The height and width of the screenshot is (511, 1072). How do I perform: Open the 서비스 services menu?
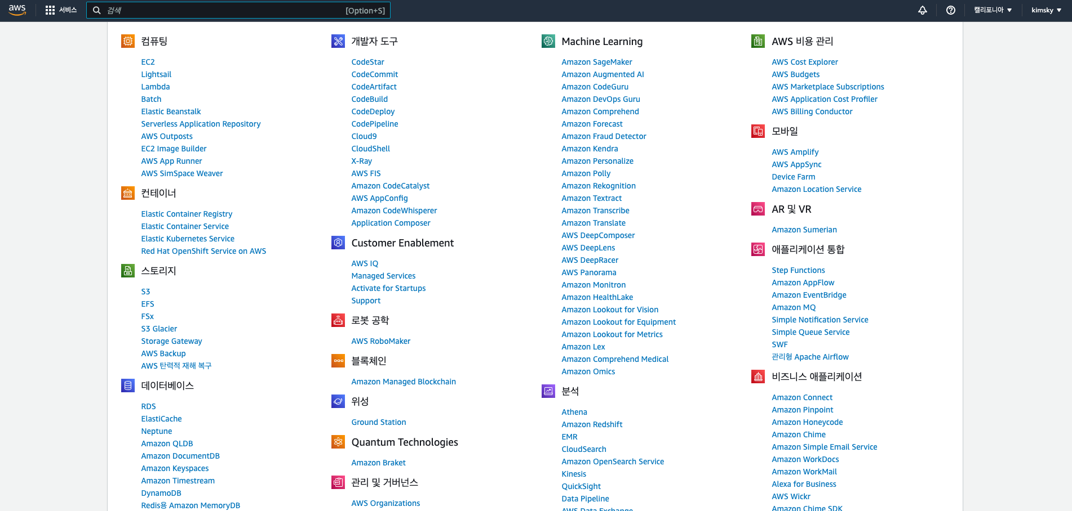tap(61, 10)
